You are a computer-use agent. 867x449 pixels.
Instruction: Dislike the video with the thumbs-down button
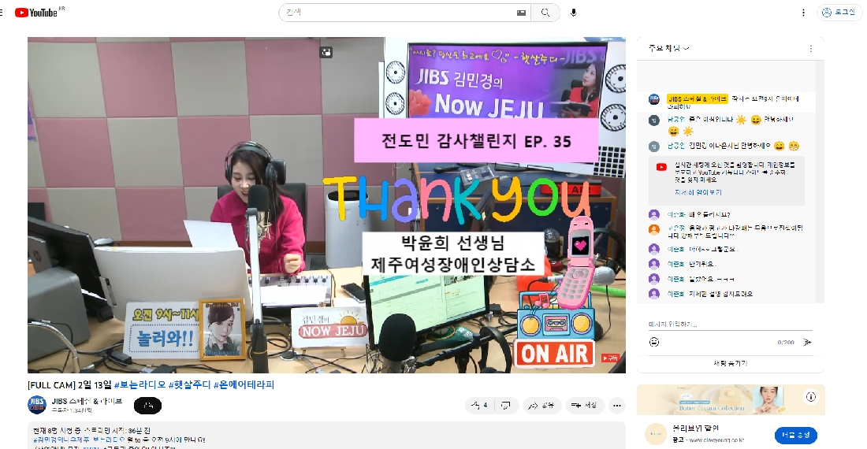[x=505, y=406]
